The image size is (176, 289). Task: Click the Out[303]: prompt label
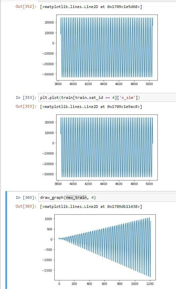pyautogui.click(x=26, y=207)
